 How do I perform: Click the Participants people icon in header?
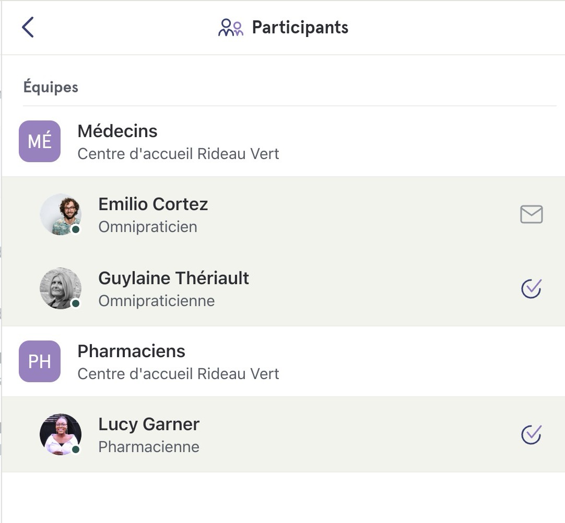click(231, 27)
